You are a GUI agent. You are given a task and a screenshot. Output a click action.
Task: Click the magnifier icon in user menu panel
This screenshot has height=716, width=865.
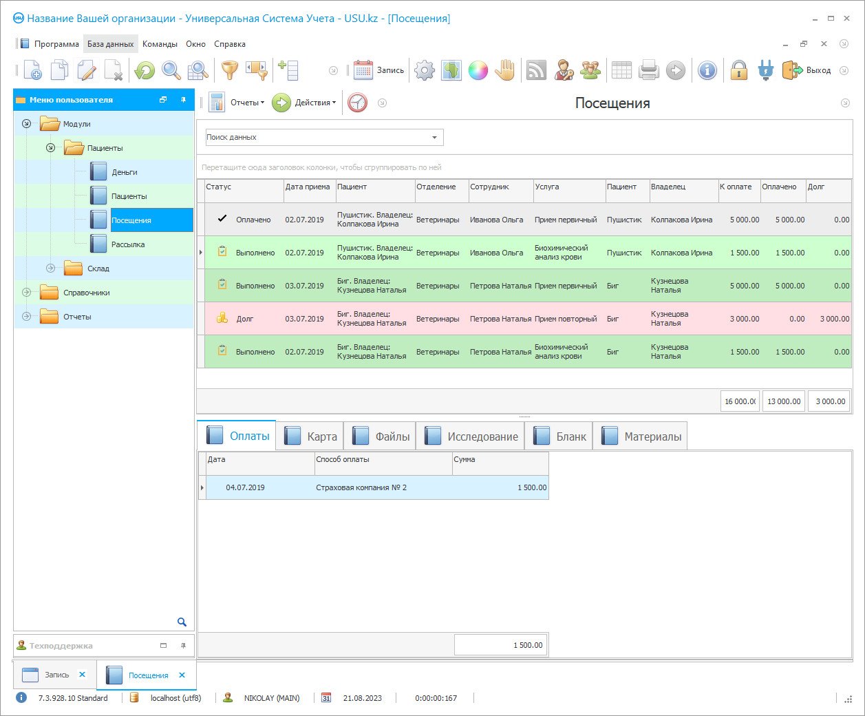pos(182,622)
